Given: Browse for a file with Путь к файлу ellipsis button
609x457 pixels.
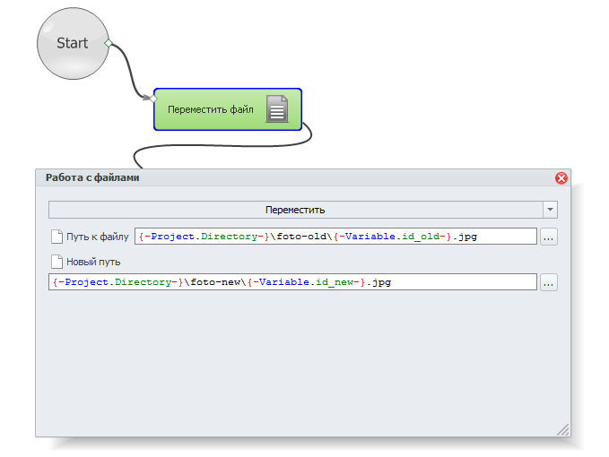Looking at the screenshot, I should point(549,237).
